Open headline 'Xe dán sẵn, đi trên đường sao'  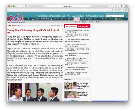83,95
